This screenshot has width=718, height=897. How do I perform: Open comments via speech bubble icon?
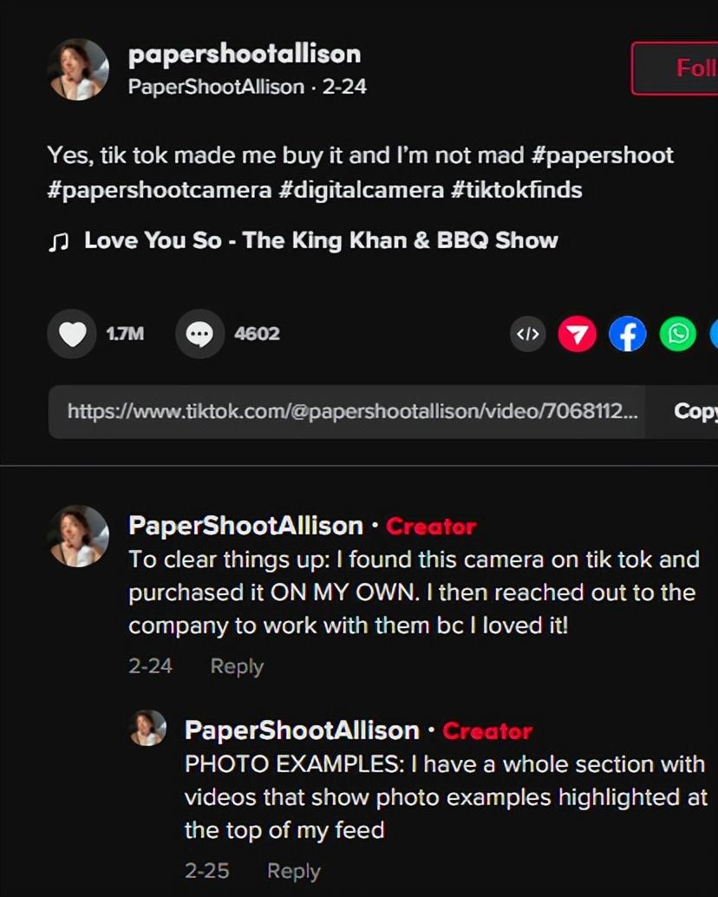(x=199, y=333)
